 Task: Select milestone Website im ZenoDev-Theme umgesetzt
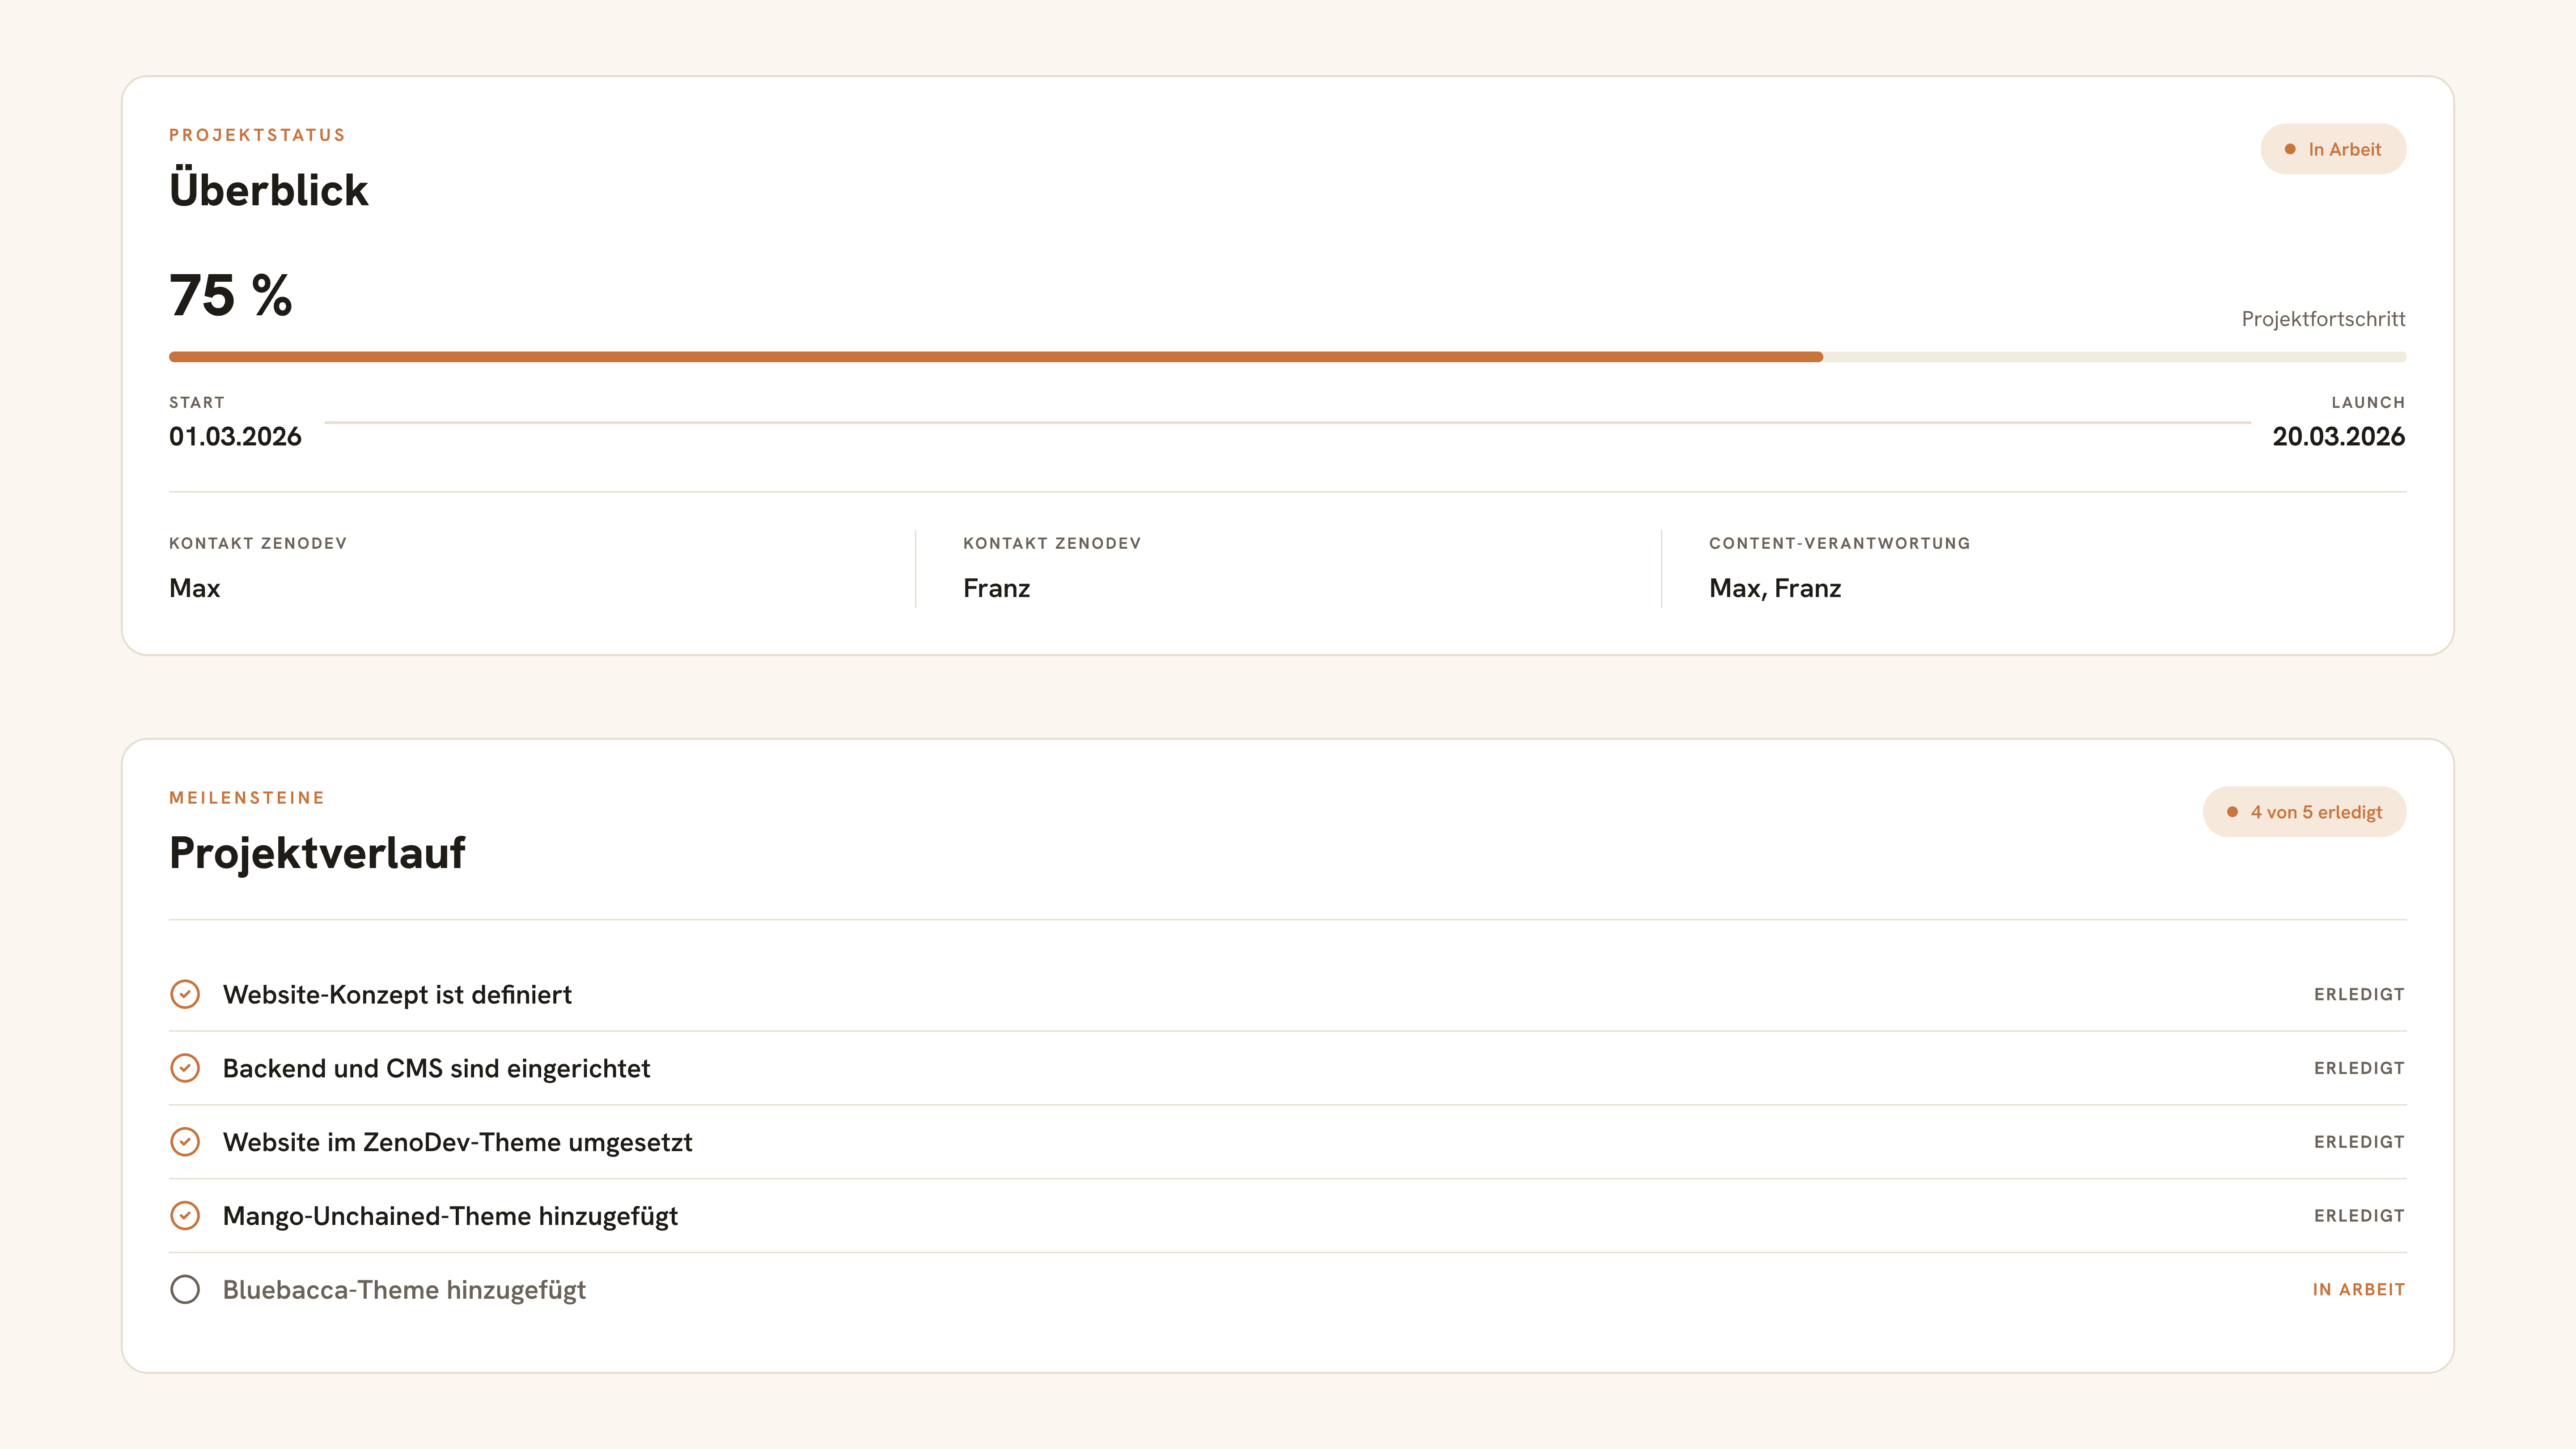(457, 1143)
